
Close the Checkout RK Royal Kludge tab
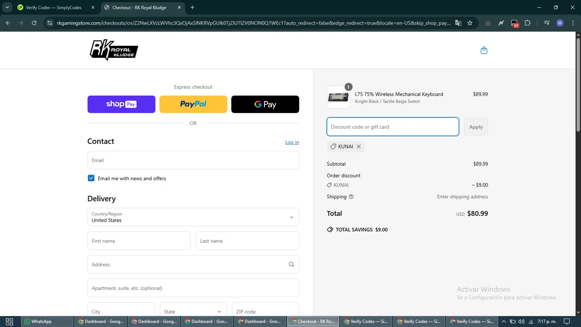179,7
